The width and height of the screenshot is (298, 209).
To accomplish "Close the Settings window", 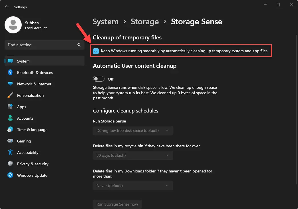I will (291, 5).
